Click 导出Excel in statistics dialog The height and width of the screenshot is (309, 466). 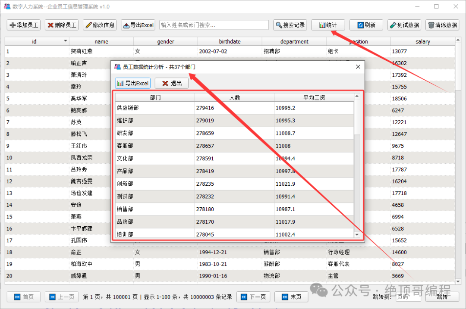133,83
